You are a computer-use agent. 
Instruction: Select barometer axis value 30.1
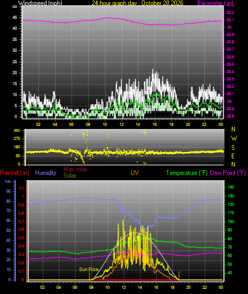pos(230,20)
